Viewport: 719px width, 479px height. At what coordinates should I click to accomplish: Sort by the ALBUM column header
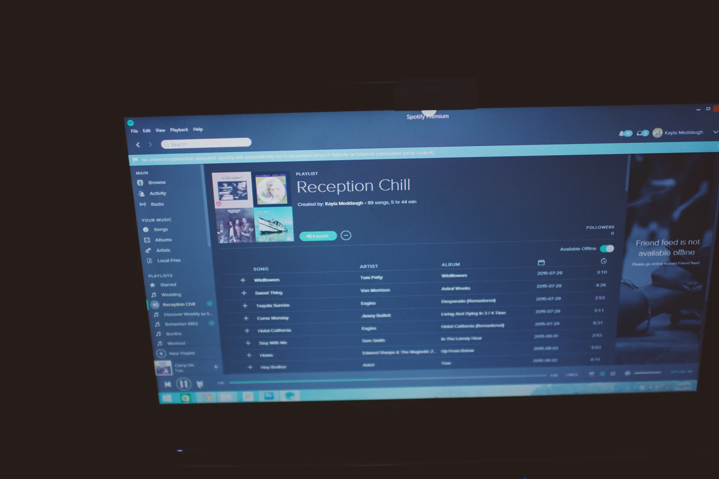tap(450, 265)
